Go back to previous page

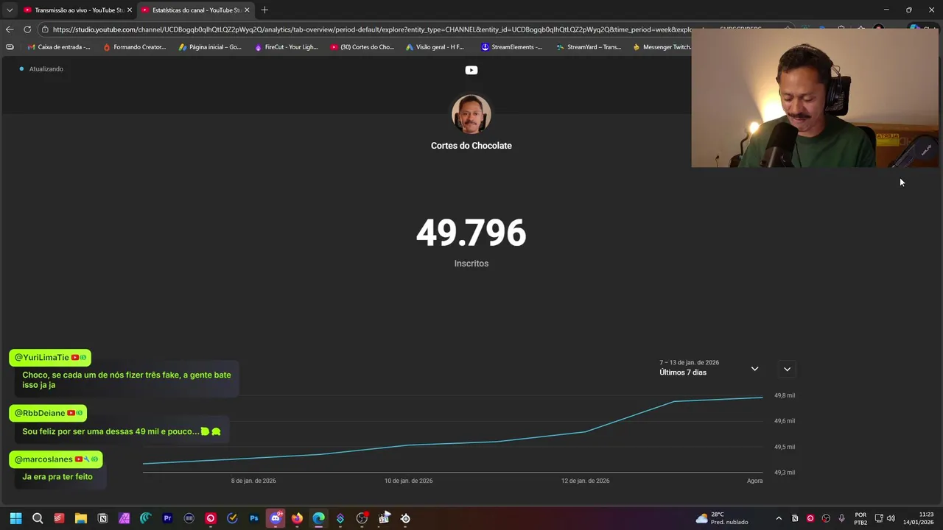click(x=10, y=29)
